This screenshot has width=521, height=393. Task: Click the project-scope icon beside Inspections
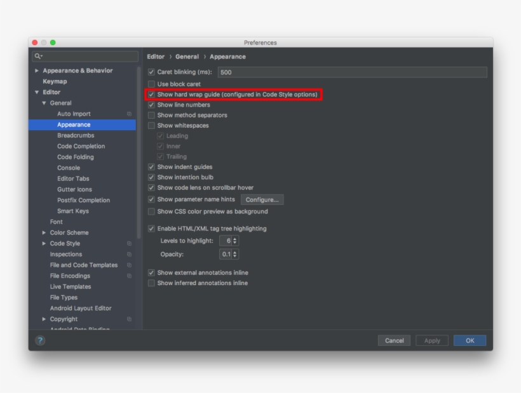(x=129, y=255)
